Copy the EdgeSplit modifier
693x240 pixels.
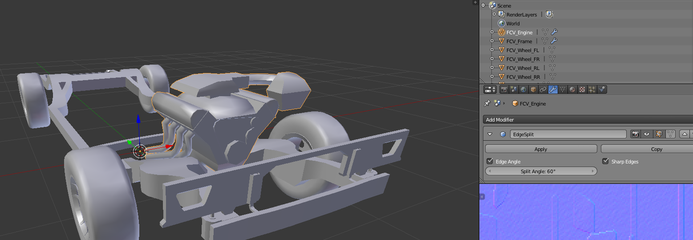pyautogui.click(x=647, y=149)
